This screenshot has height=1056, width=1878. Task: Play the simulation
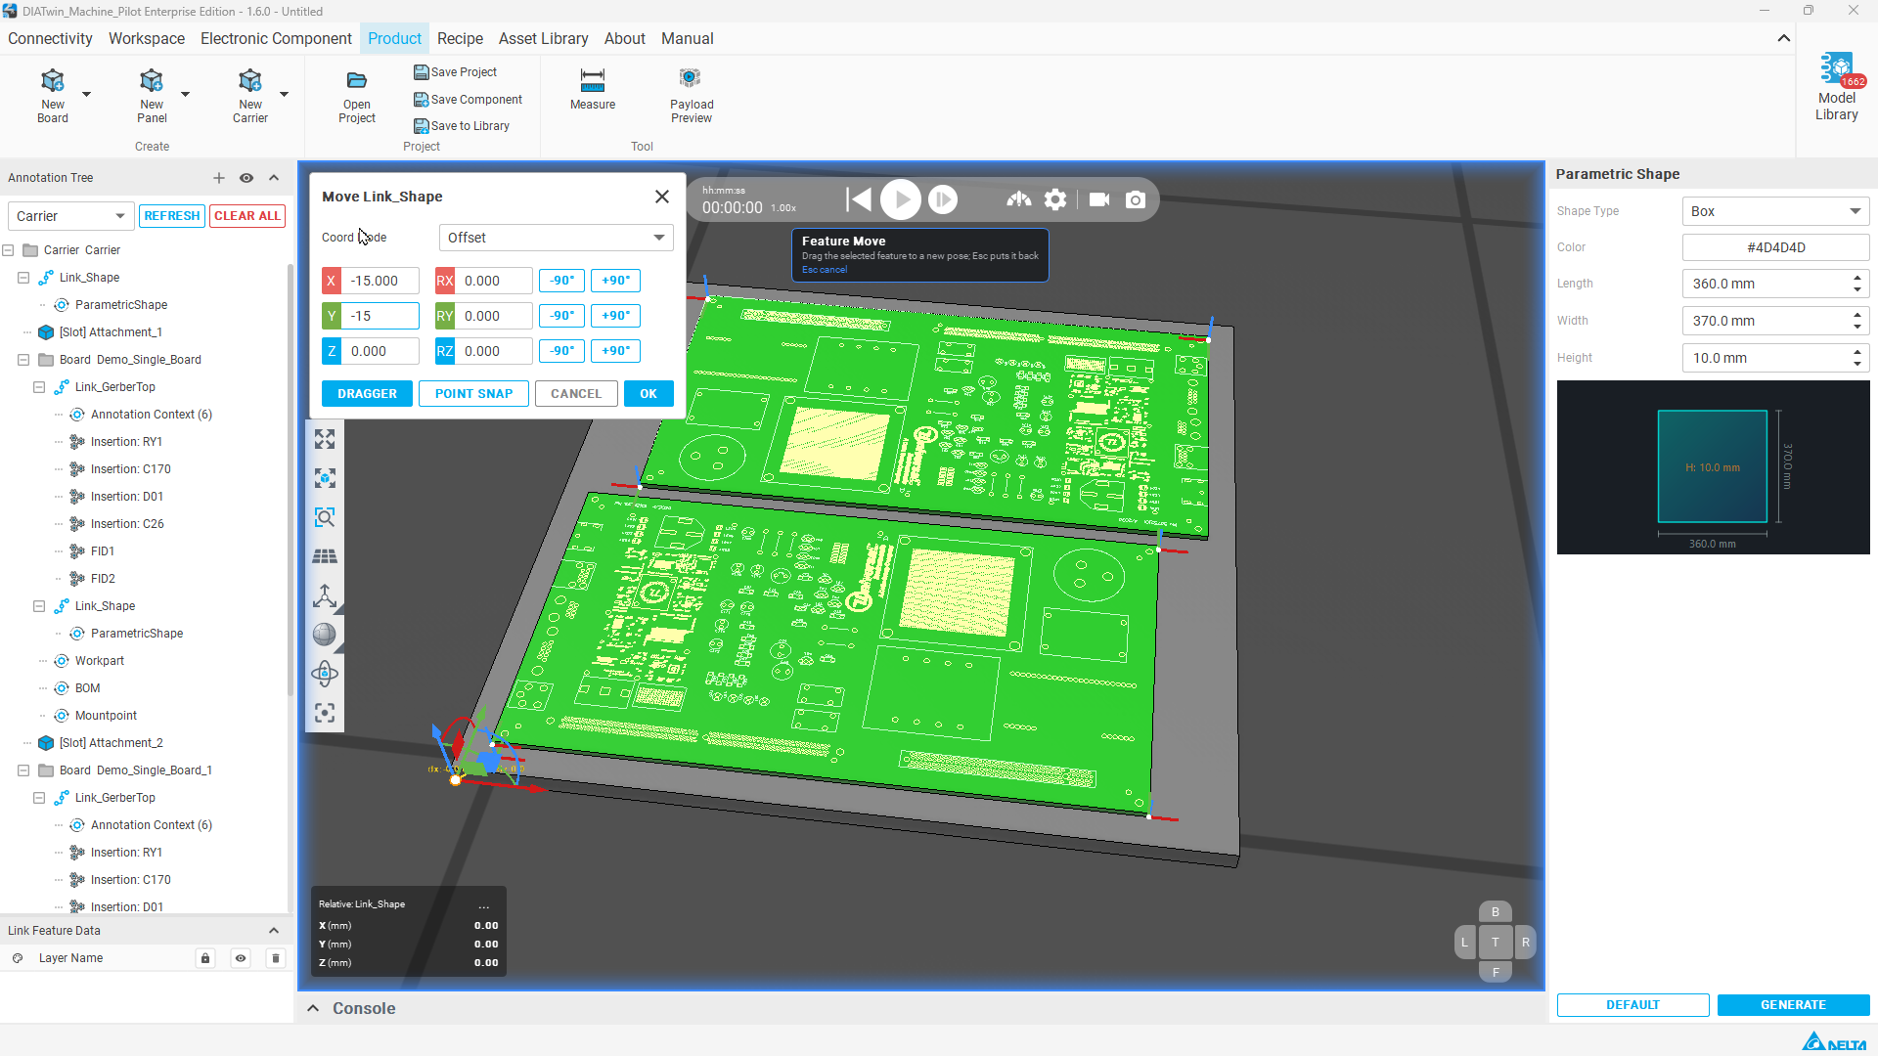(x=901, y=199)
